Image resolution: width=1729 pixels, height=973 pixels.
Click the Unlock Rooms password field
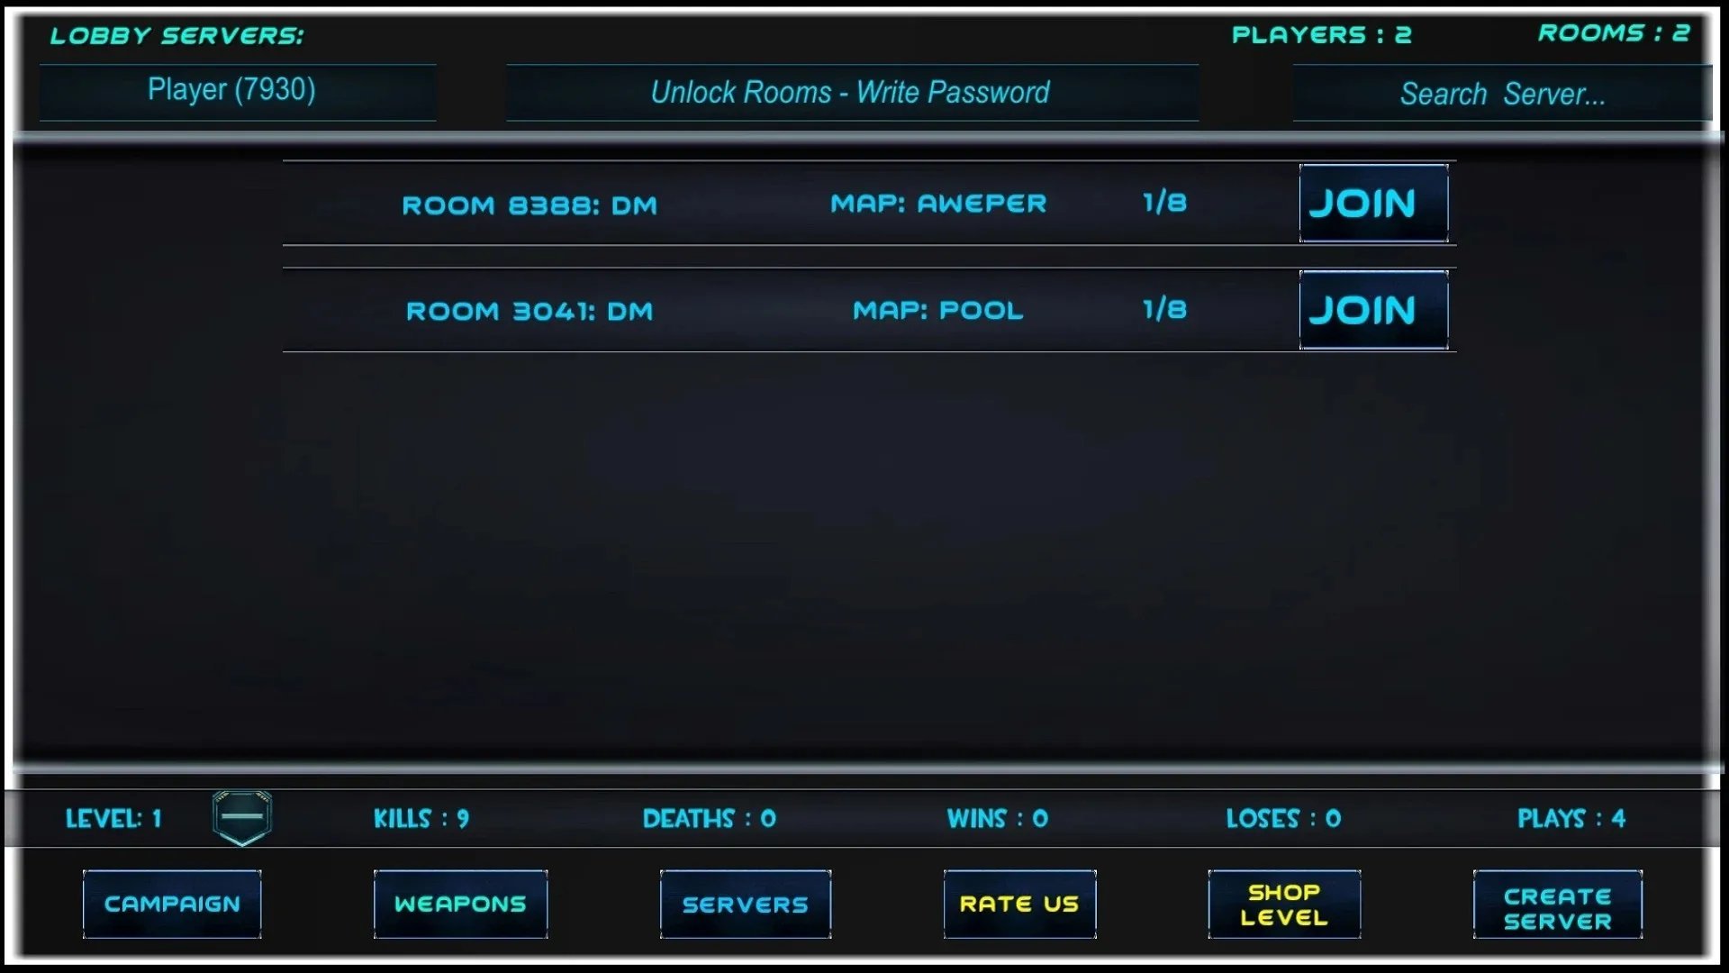click(849, 92)
